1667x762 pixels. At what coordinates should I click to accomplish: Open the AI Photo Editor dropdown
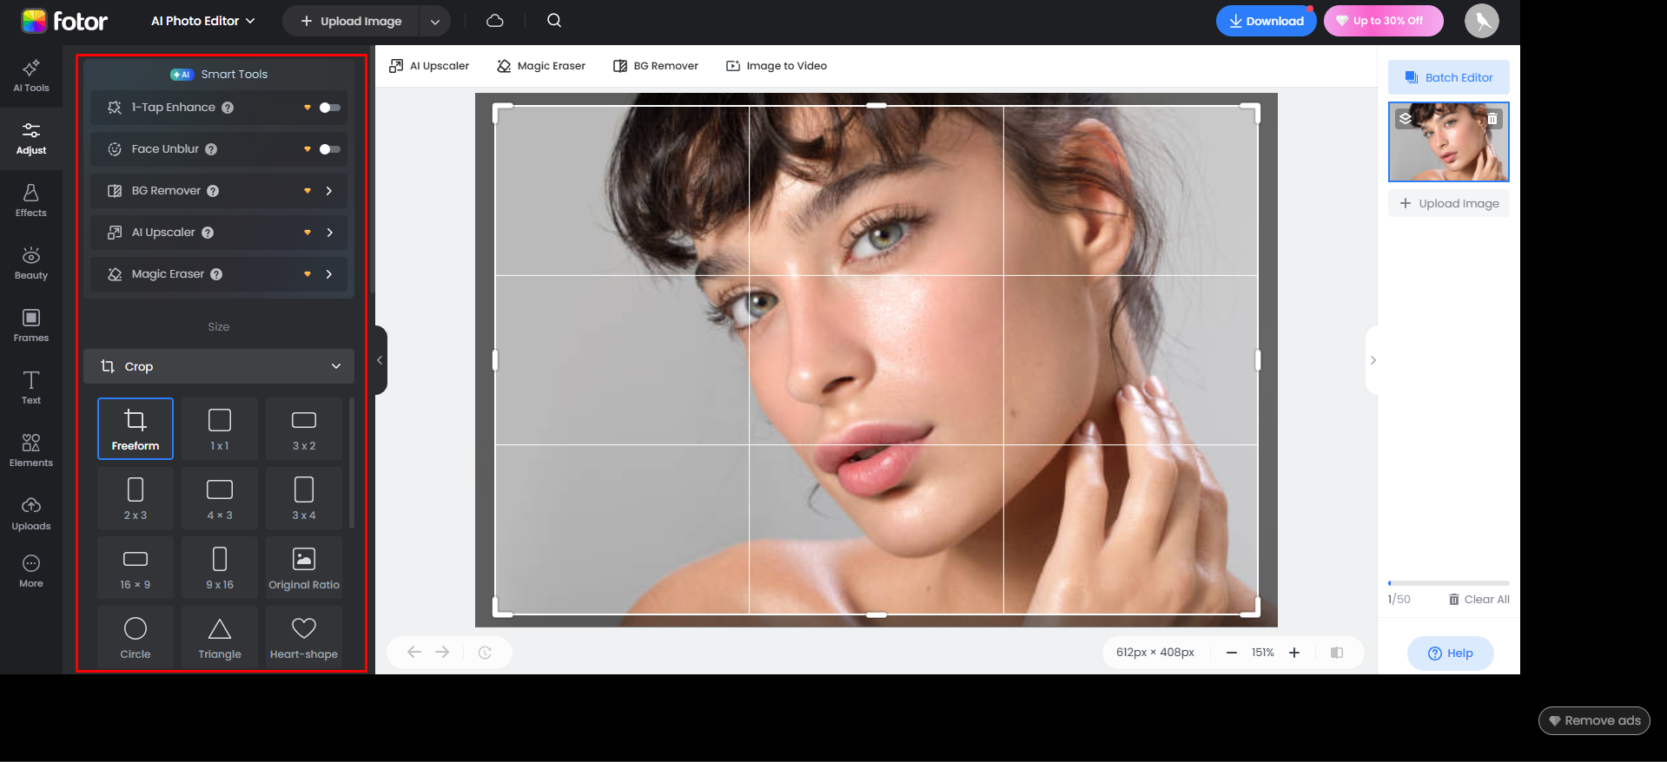[x=203, y=21]
